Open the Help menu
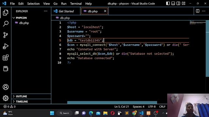Screen dimensions: 209x117 88,4
